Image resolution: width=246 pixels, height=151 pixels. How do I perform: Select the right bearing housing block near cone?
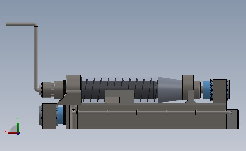(x=188, y=83)
